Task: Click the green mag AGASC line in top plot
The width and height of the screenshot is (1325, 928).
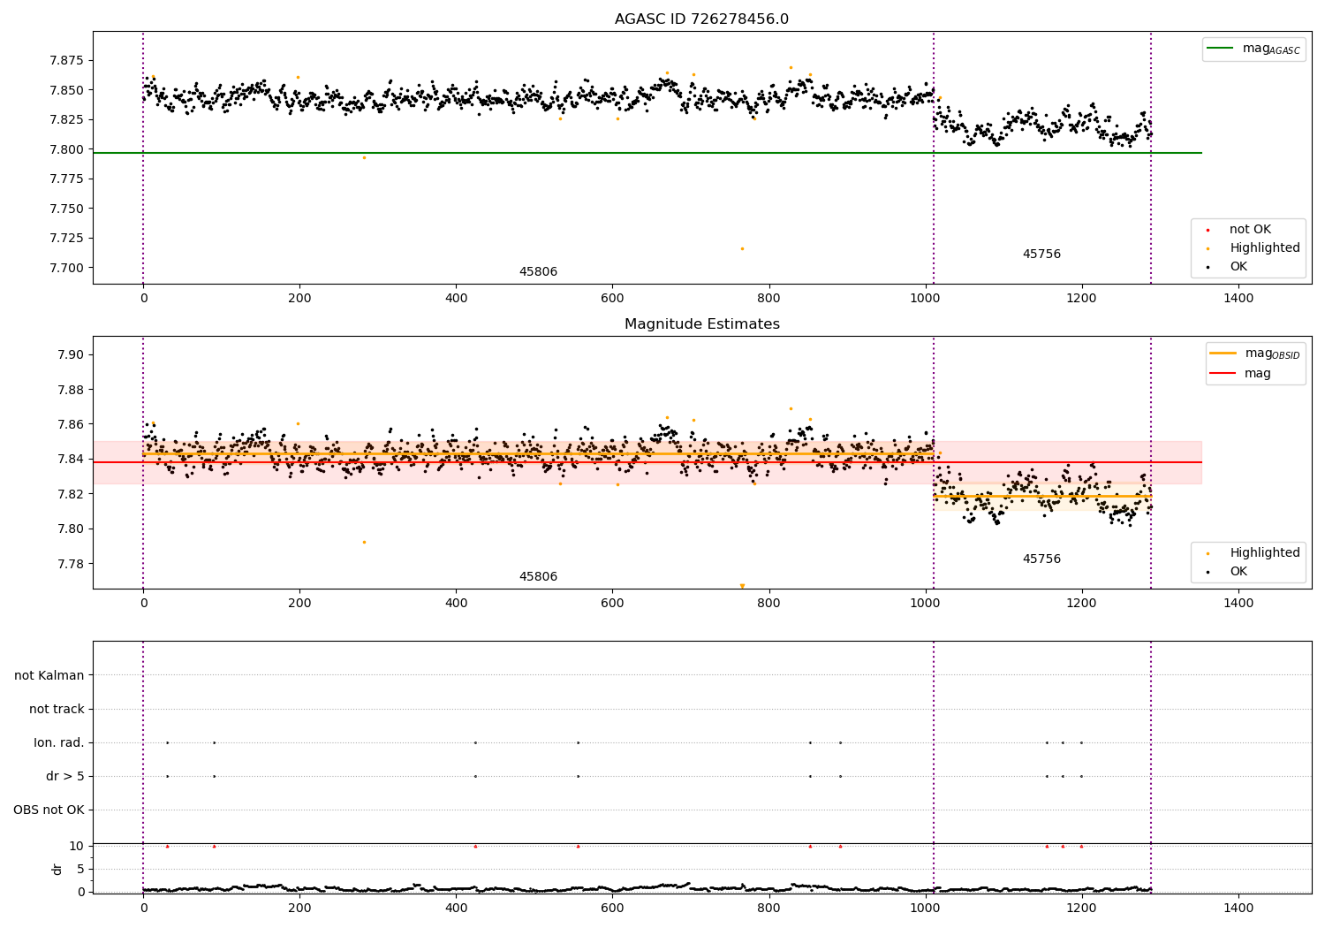Action: [647, 153]
